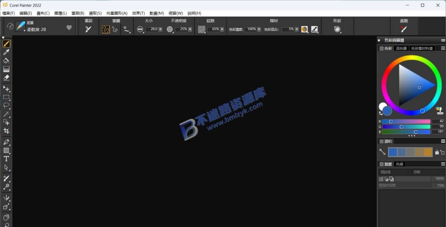
Task: Click the B value field 181
Action: click(x=438, y=132)
